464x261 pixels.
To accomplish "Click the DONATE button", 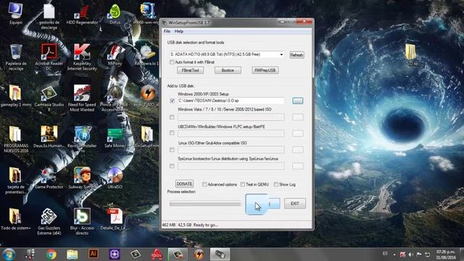I will click(x=184, y=183).
